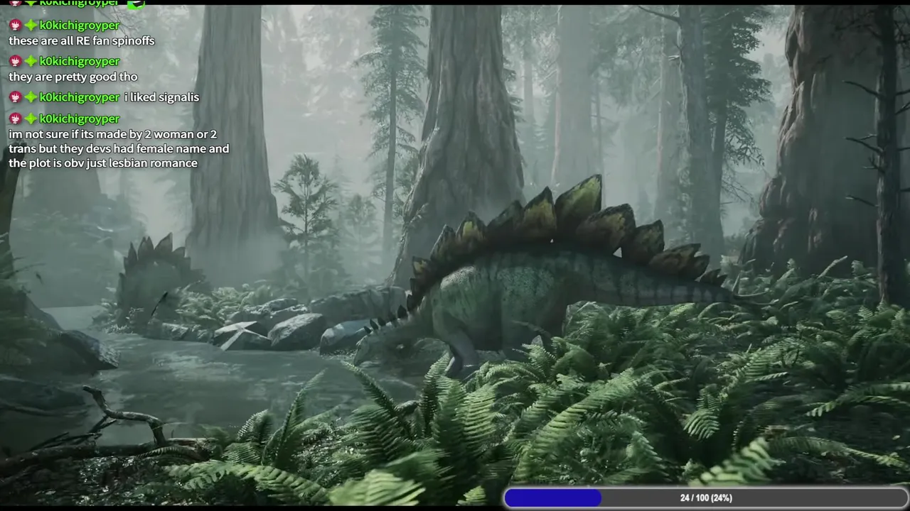The image size is (910, 511).
Task: Click the "24 / 100 (24%)" progress label
Action: tap(706, 498)
